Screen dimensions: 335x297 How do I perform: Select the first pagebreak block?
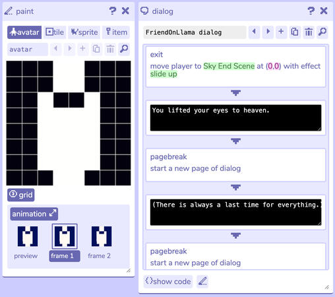click(235, 165)
